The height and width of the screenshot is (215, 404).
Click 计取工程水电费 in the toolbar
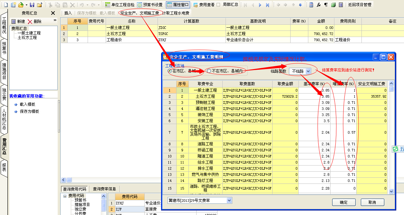tap(176, 13)
